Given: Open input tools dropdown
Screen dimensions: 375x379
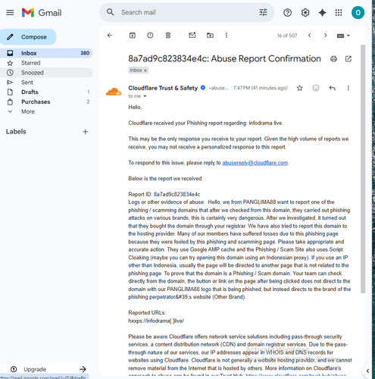Looking at the screenshot, I should pyautogui.click(x=343, y=36).
